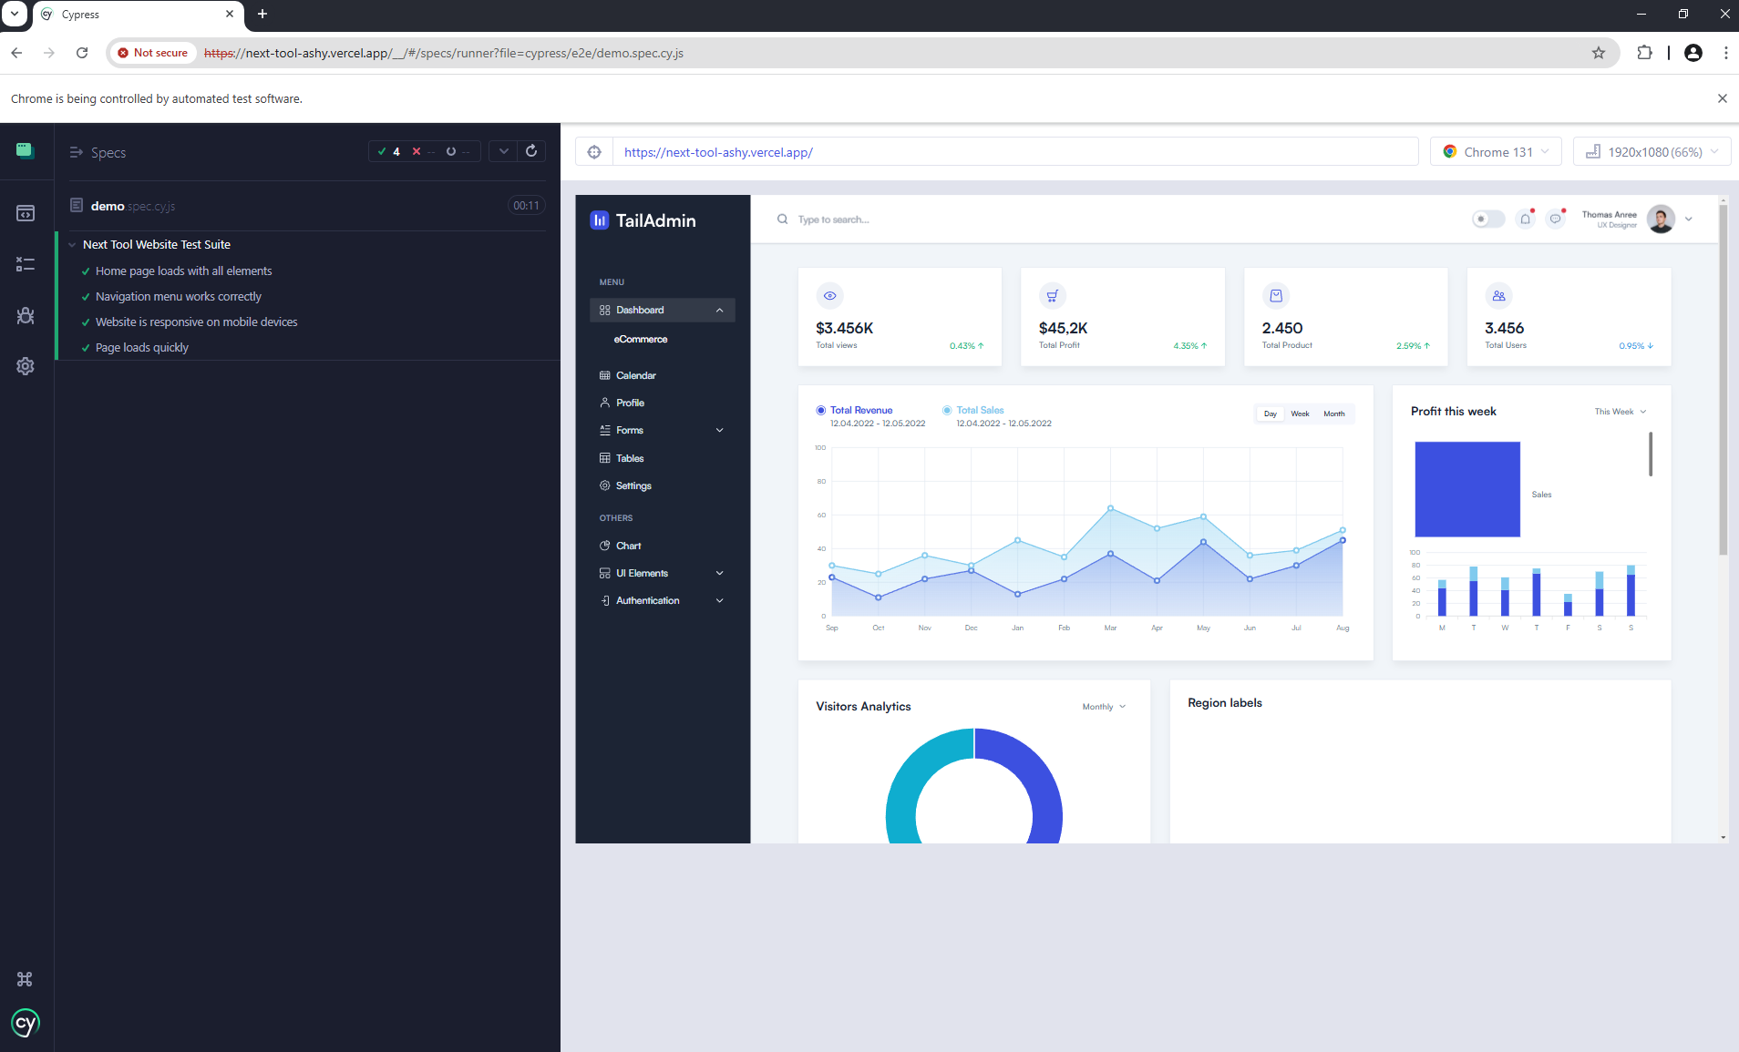Image resolution: width=1739 pixels, height=1052 pixels.
Task: Open the chat messages icon in header
Action: 1556,220
